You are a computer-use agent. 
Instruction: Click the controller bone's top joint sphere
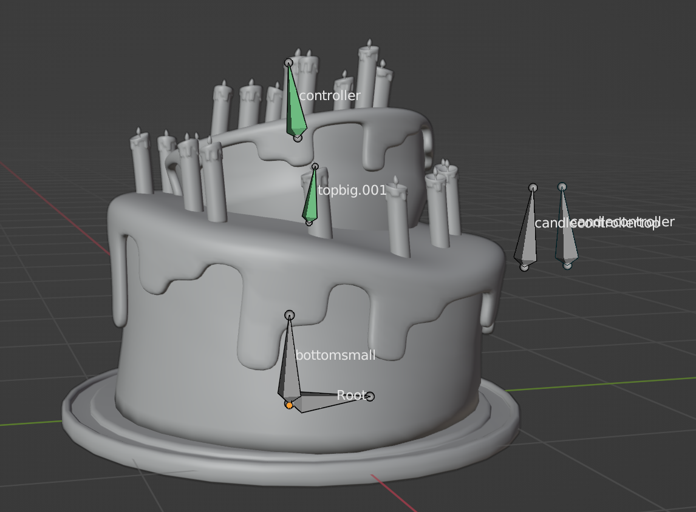288,62
